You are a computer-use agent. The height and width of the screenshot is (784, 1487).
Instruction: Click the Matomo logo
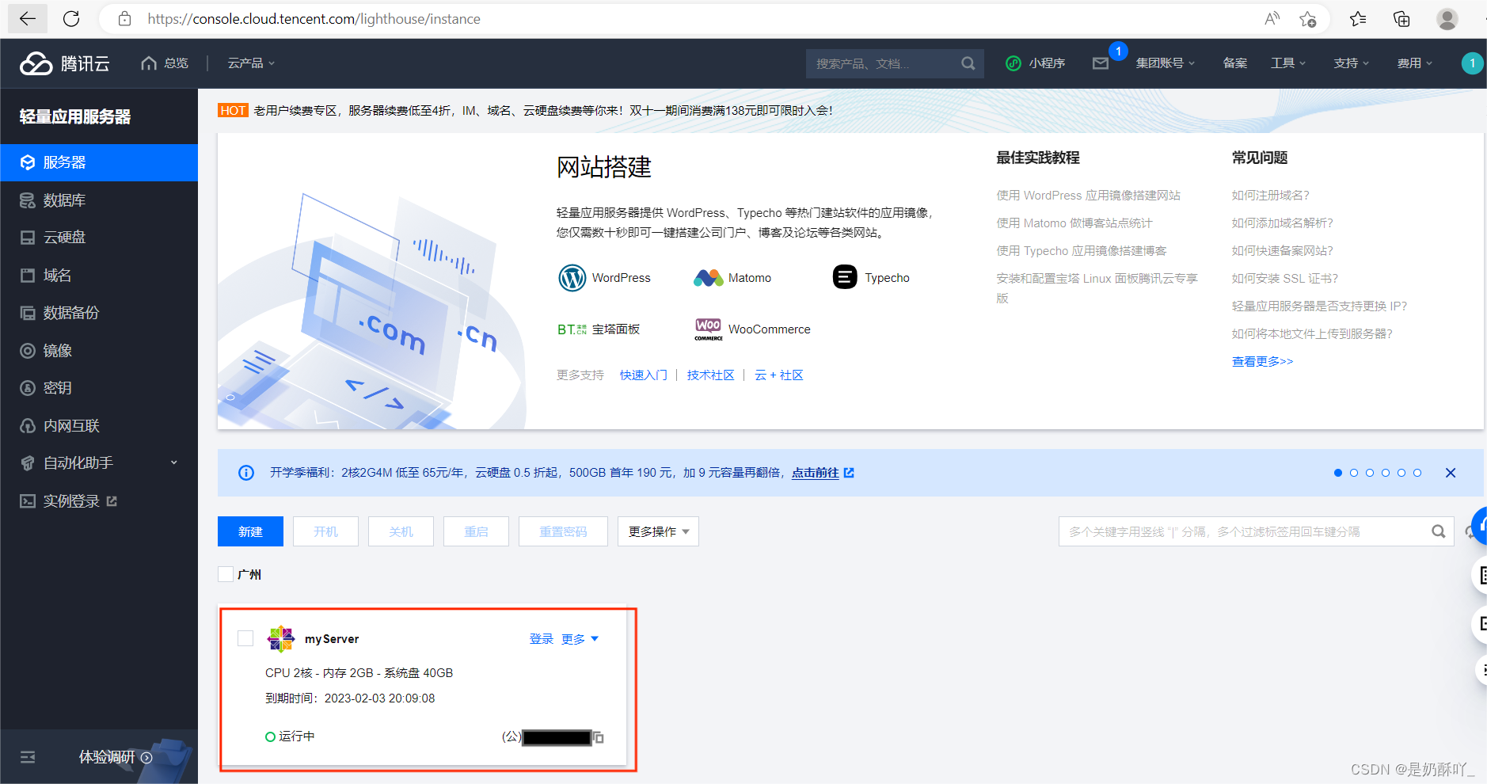coord(709,278)
